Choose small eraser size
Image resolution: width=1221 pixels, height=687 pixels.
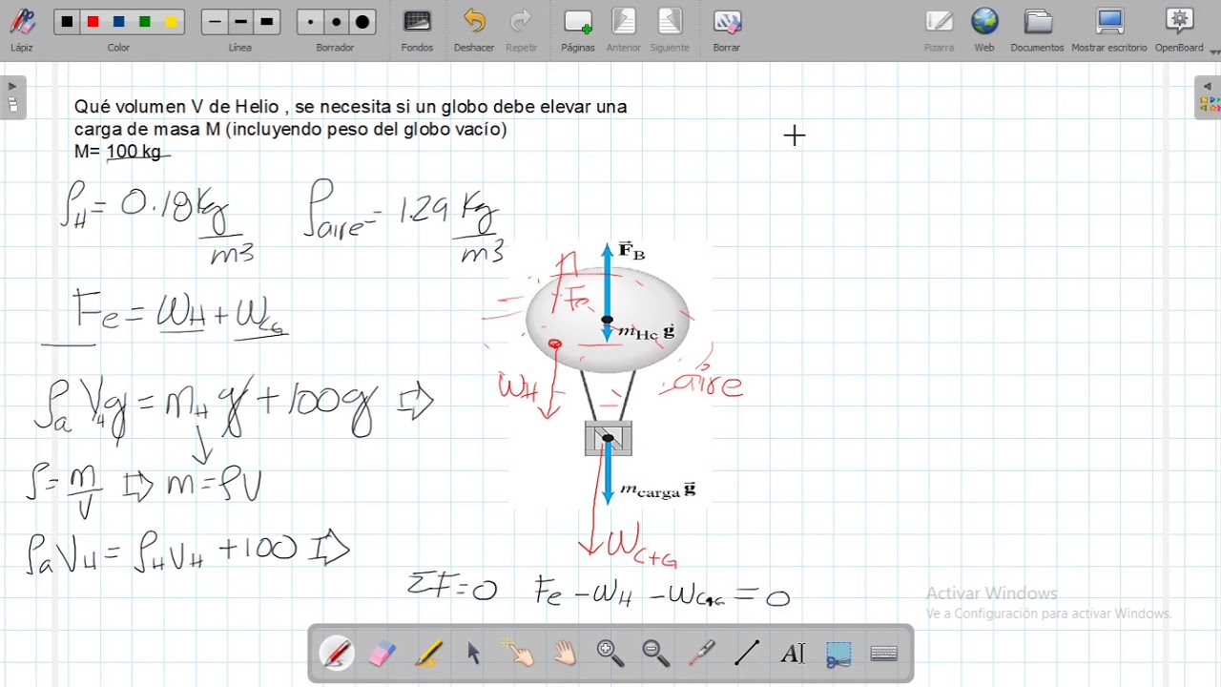coord(310,22)
